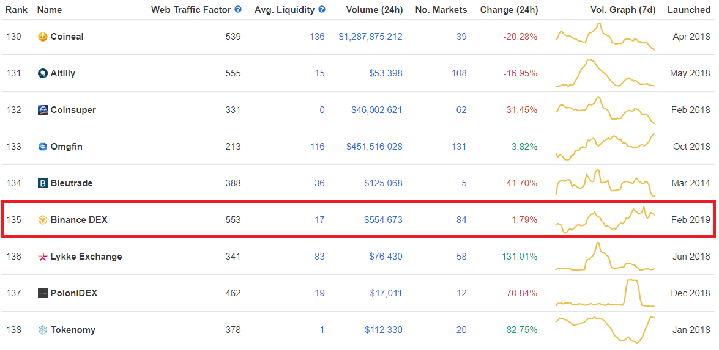Click Binance DEX 7-day volume graph
Screen dimensions: 719x350
pyautogui.click(x=605, y=220)
